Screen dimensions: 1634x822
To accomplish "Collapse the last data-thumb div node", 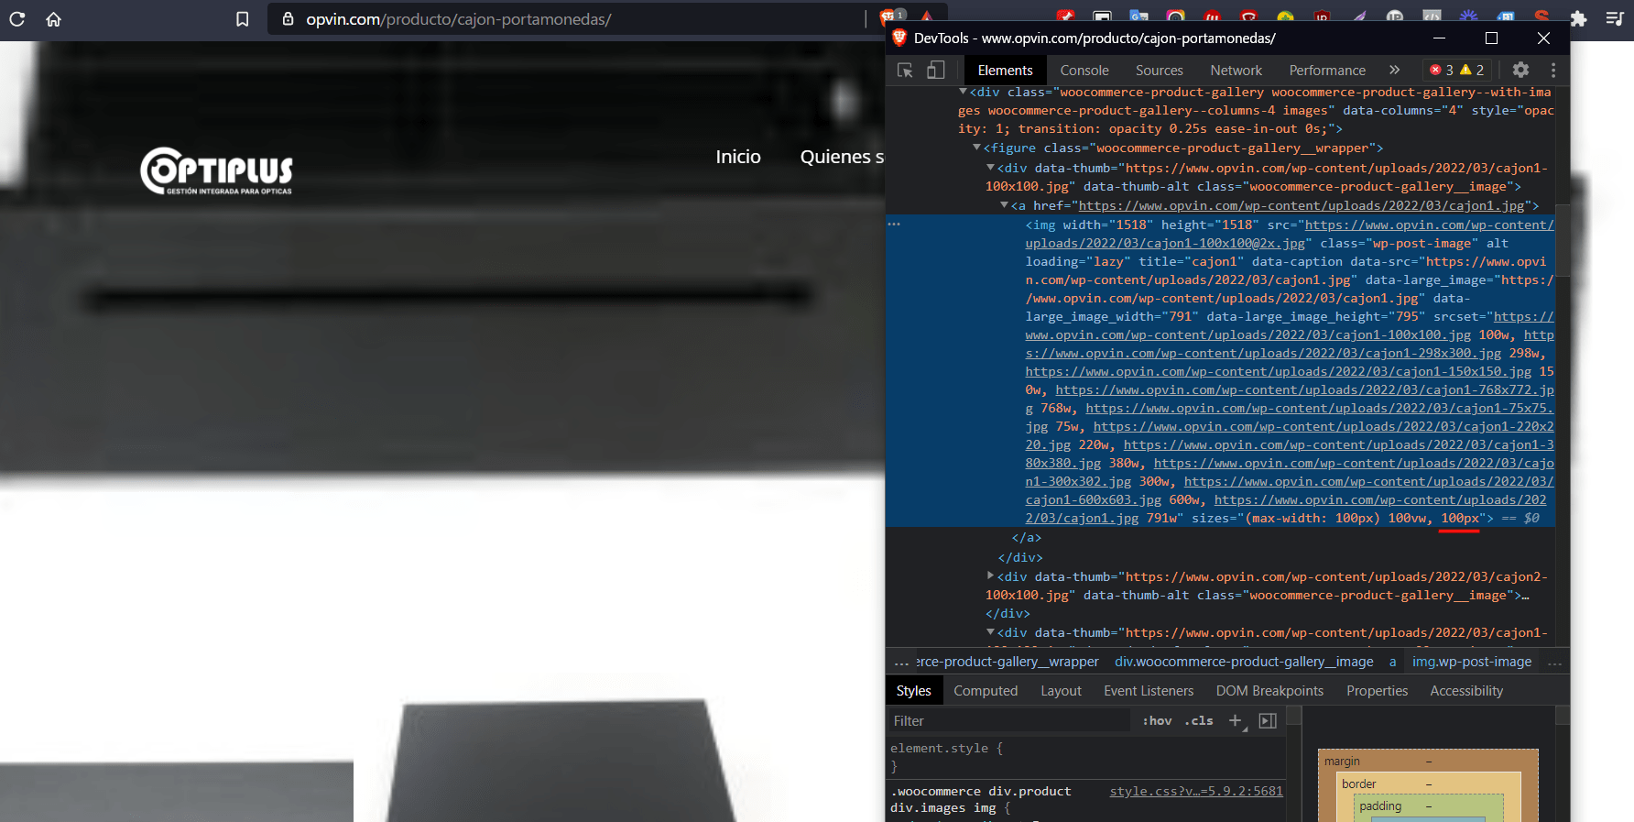I will [x=990, y=631].
